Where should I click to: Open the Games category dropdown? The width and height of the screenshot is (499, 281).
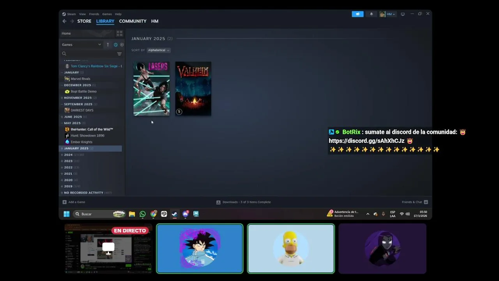point(81,44)
